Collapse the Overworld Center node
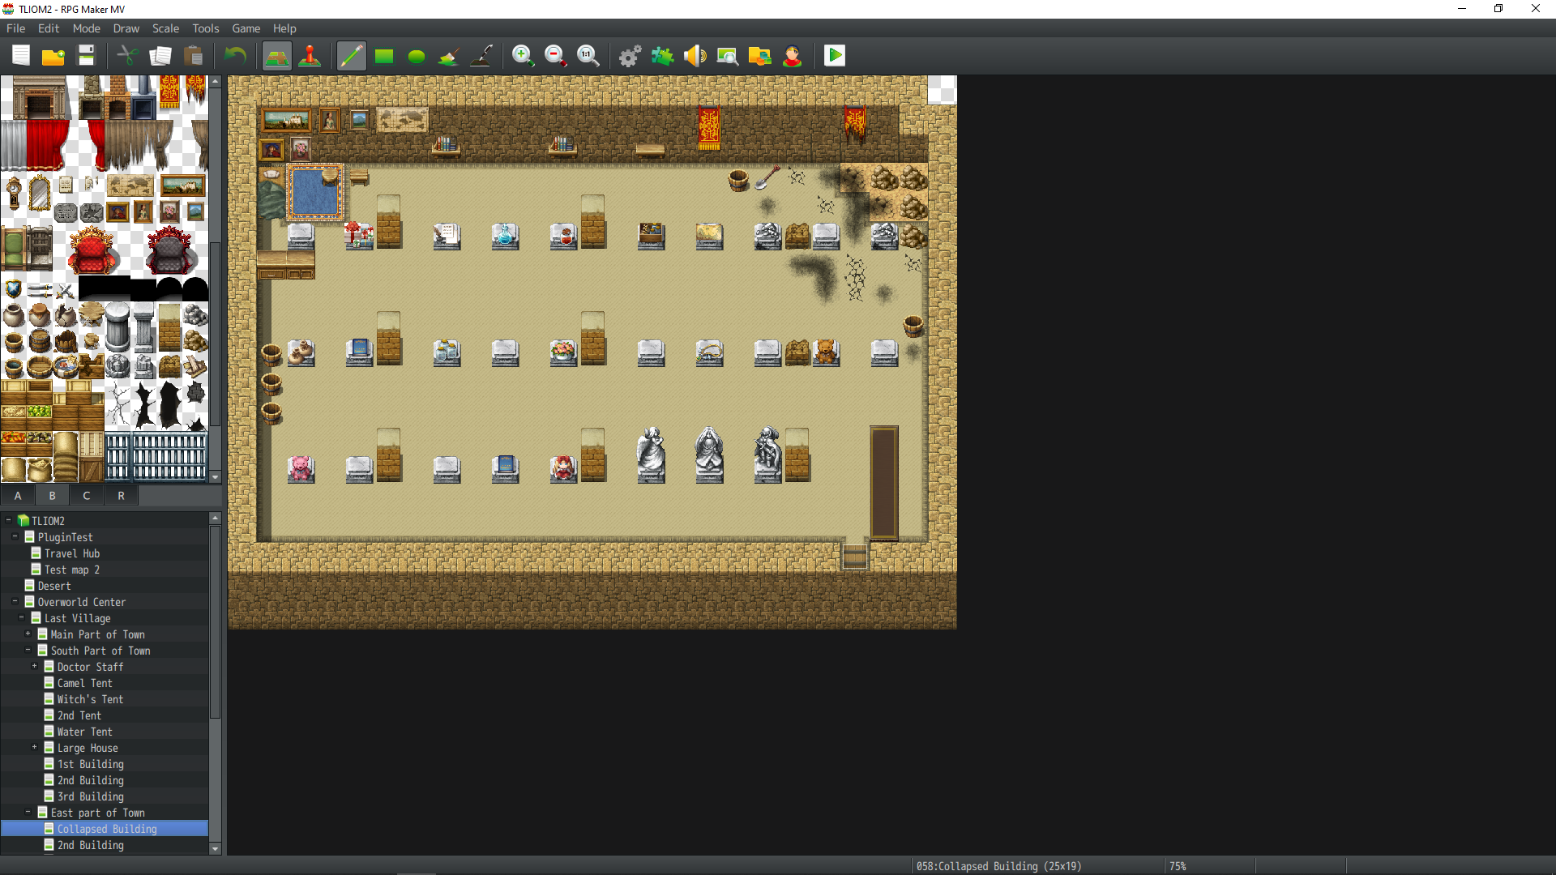Screen dimensions: 1556x875 pyautogui.click(x=15, y=601)
